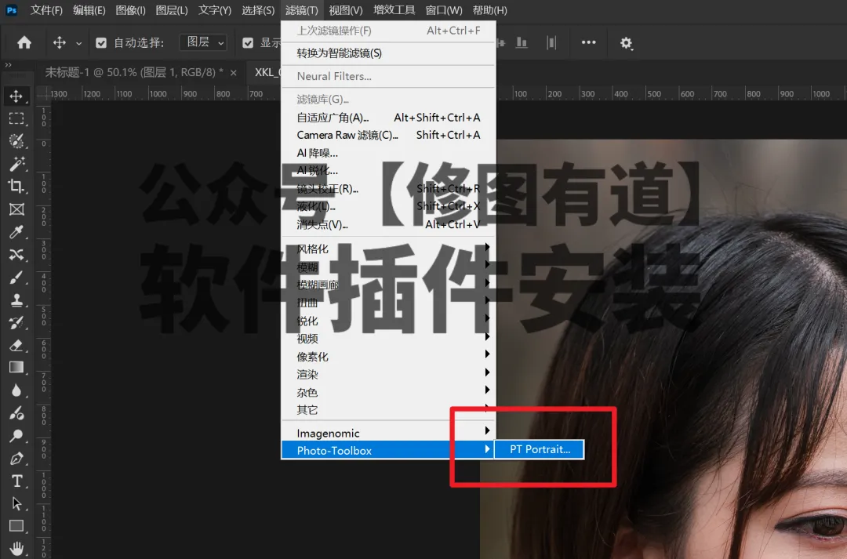
Task: Open the 图像(I) menu
Action: pyautogui.click(x=130, y=10)
